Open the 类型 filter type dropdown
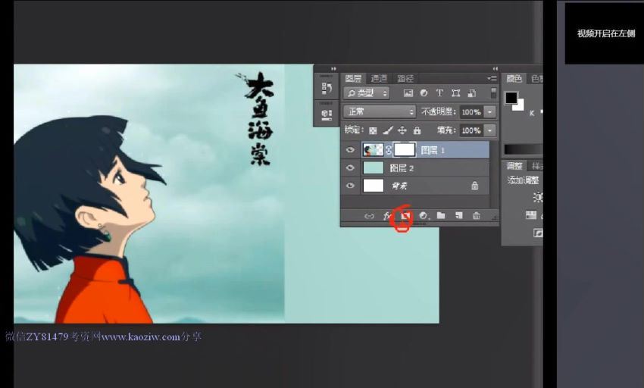 [367, 93]
